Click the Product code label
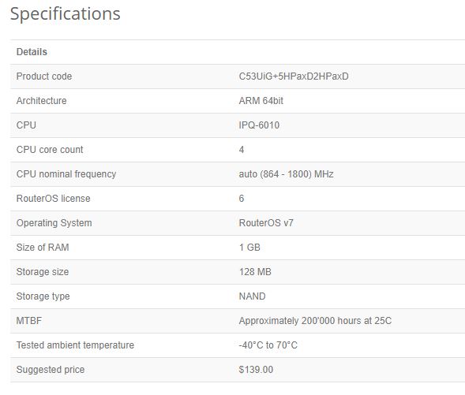Screen dimensions: 465x395 tap(44, 76)
